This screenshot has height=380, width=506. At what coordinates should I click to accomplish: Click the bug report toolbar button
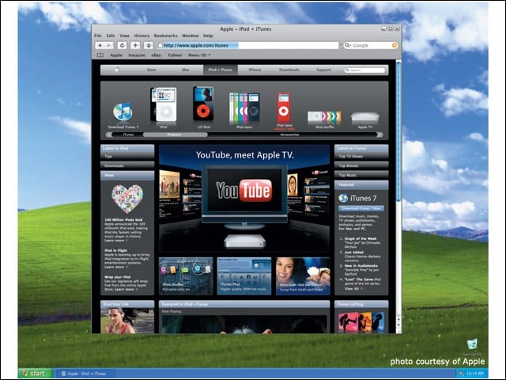[x=149, y=46]
